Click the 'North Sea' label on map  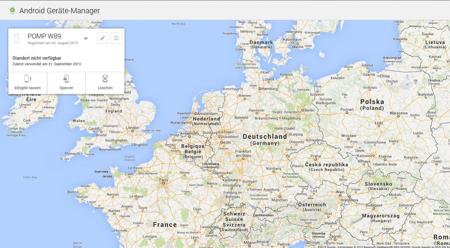coord(178,24)
